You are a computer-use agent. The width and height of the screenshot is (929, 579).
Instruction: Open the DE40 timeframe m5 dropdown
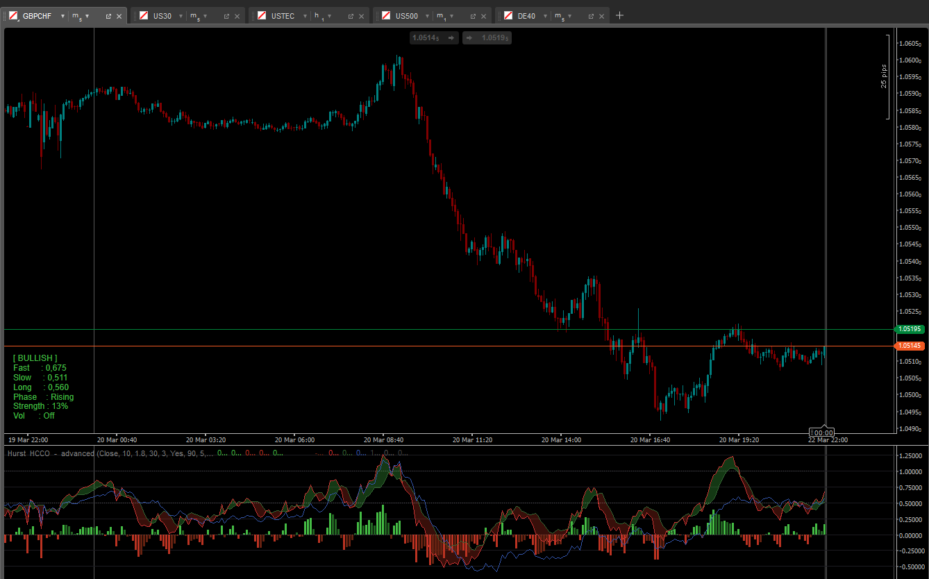569,16
